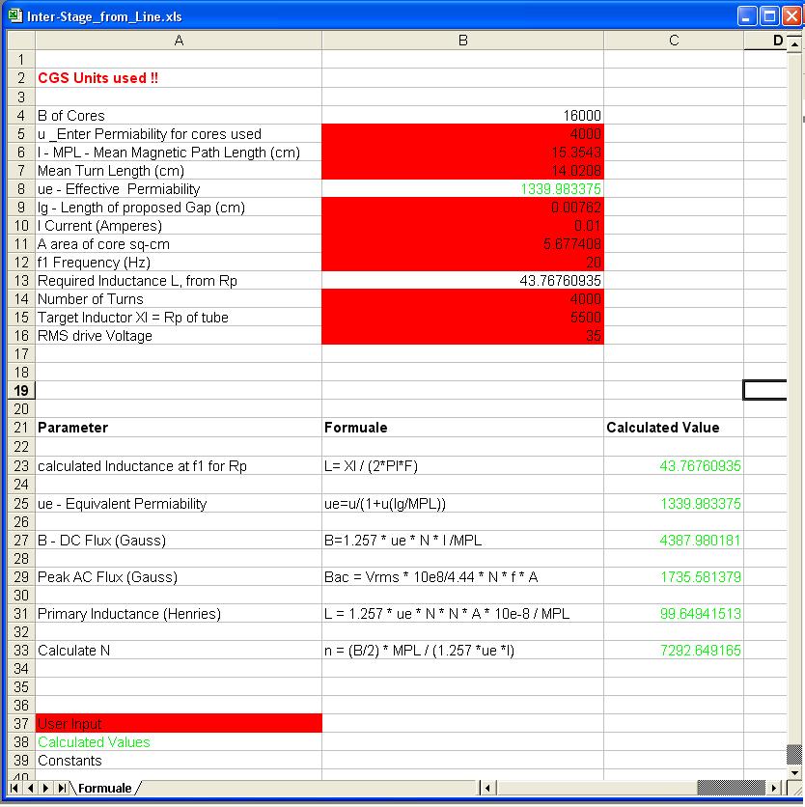Click Target Inductor value 5500
Screen dimensions: 805x807
(x=462, y=317)
